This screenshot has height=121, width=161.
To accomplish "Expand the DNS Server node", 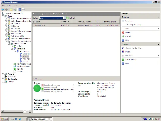I will [x=6, y=26].
